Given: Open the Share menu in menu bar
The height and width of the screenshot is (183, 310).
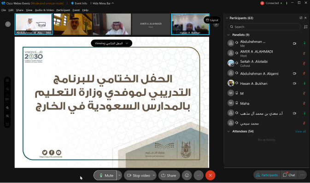Looking at the screenshot, I should coord(19,10).
